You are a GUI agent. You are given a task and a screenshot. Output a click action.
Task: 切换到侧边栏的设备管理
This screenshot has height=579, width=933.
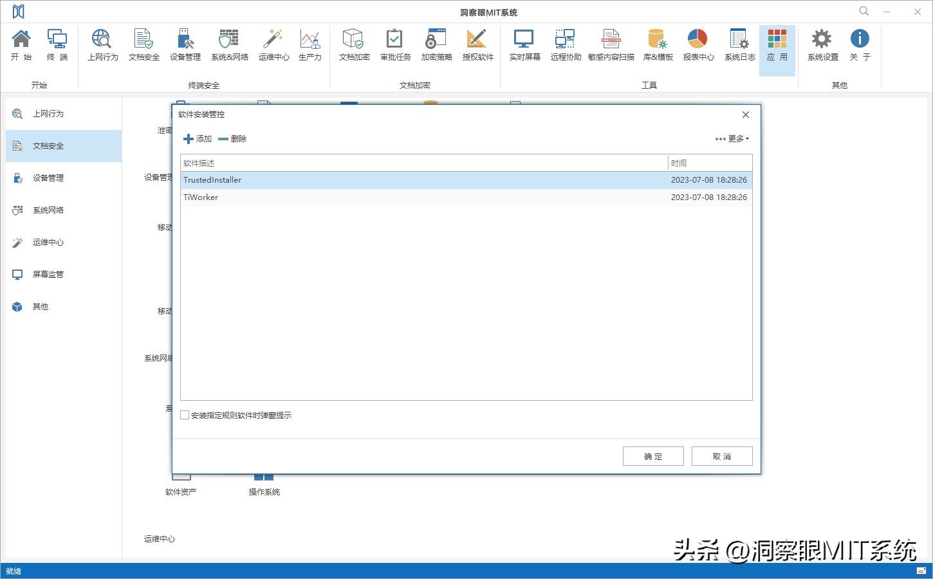(x=47, y=178)
